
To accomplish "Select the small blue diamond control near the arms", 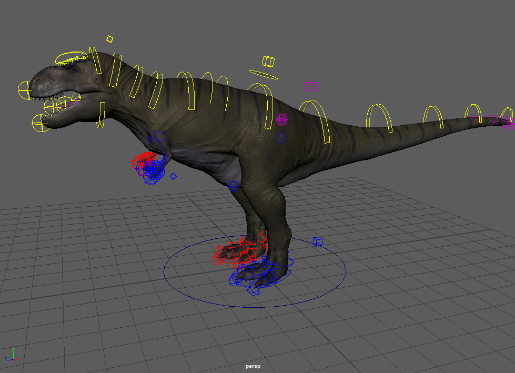I will (173, 176).
